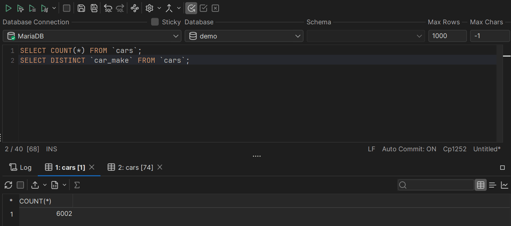This screenshot has height=226, width=511.
Task: Switch results to chart view
Action: click(x=504, y=185)
